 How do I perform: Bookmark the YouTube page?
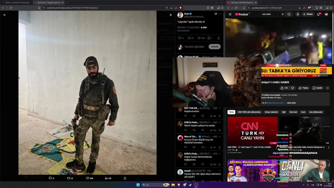[x=244, y=8]
